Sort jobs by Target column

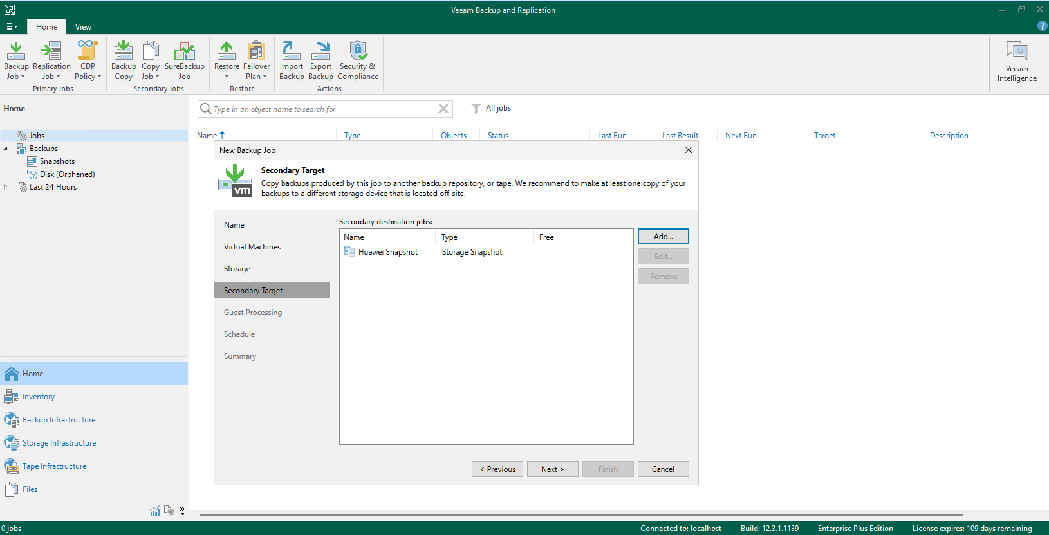tap(824, 136)
